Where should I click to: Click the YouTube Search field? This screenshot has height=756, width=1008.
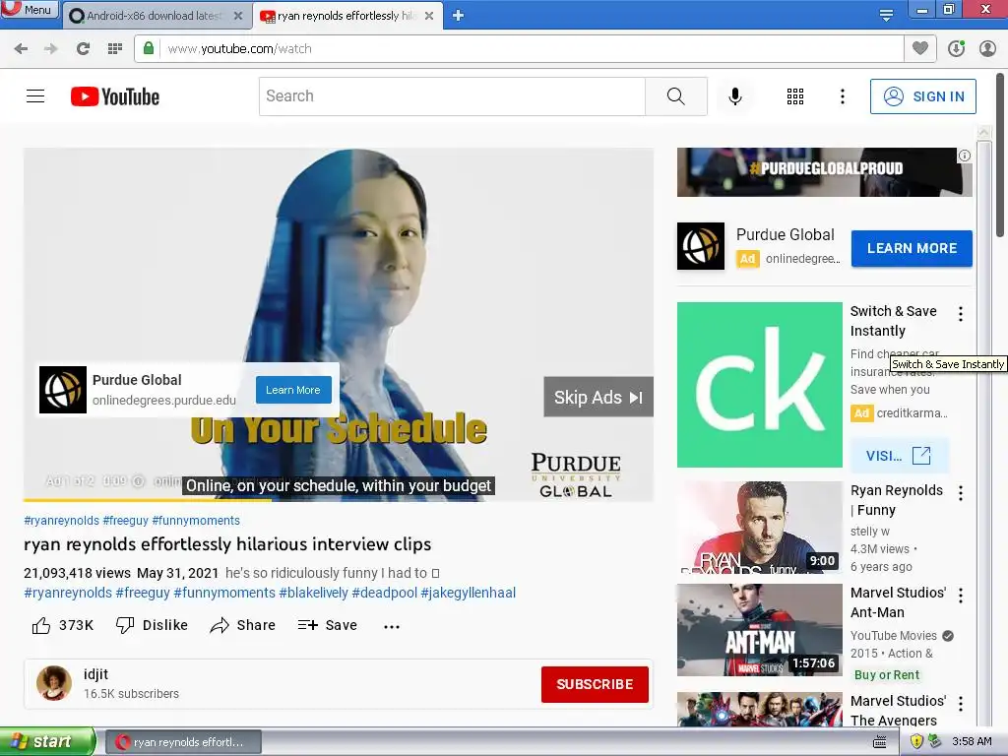(x=452, y=96)
